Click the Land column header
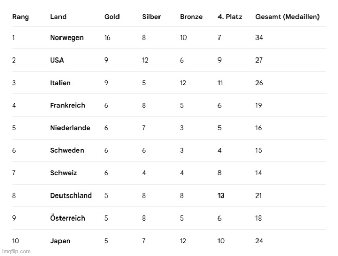338x256 pixels. click(x=58, y=17)
